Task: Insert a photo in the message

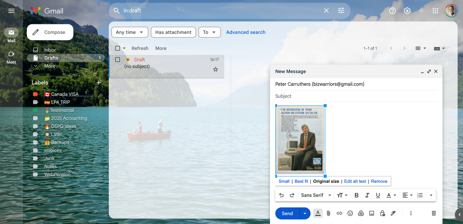Action: pyautogui.click(x=372, y=213)
